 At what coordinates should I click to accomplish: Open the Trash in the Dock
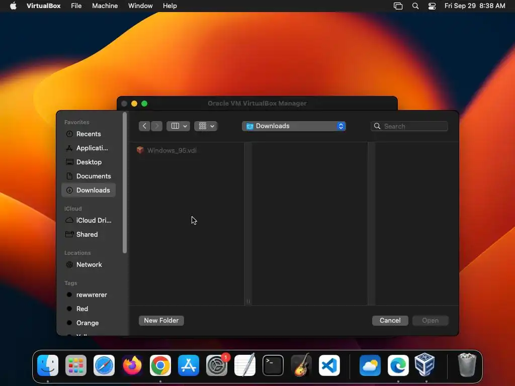click(x=467, y=365)
